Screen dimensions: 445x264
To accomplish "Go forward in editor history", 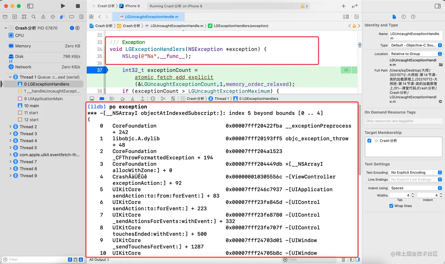I will (x=107, y=17).
